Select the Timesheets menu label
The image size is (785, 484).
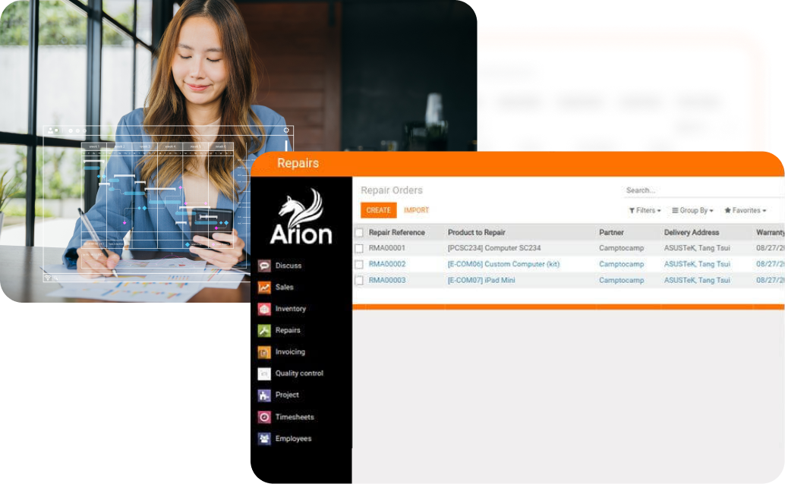295,417
